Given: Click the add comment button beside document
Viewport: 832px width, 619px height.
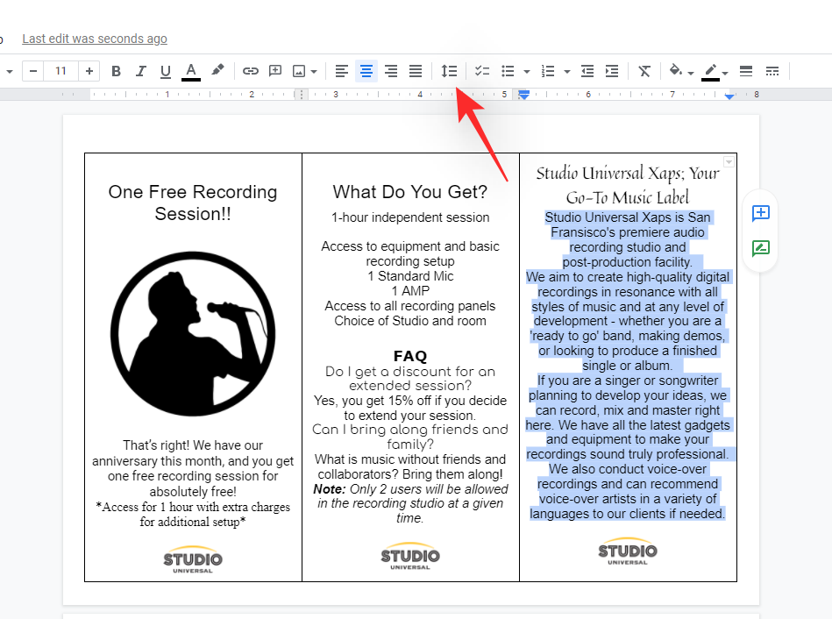Looking at the screenshot, I should click(760, 213).
